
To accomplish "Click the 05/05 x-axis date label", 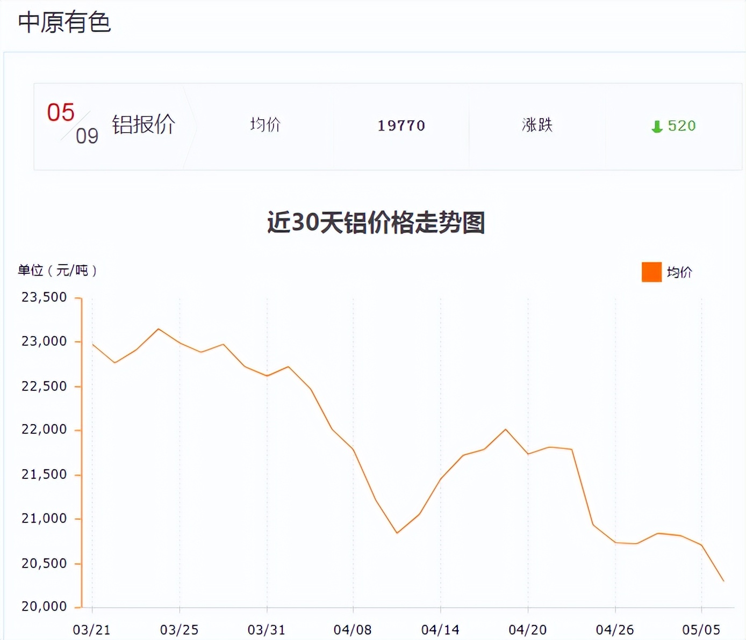I will [701, 630].
